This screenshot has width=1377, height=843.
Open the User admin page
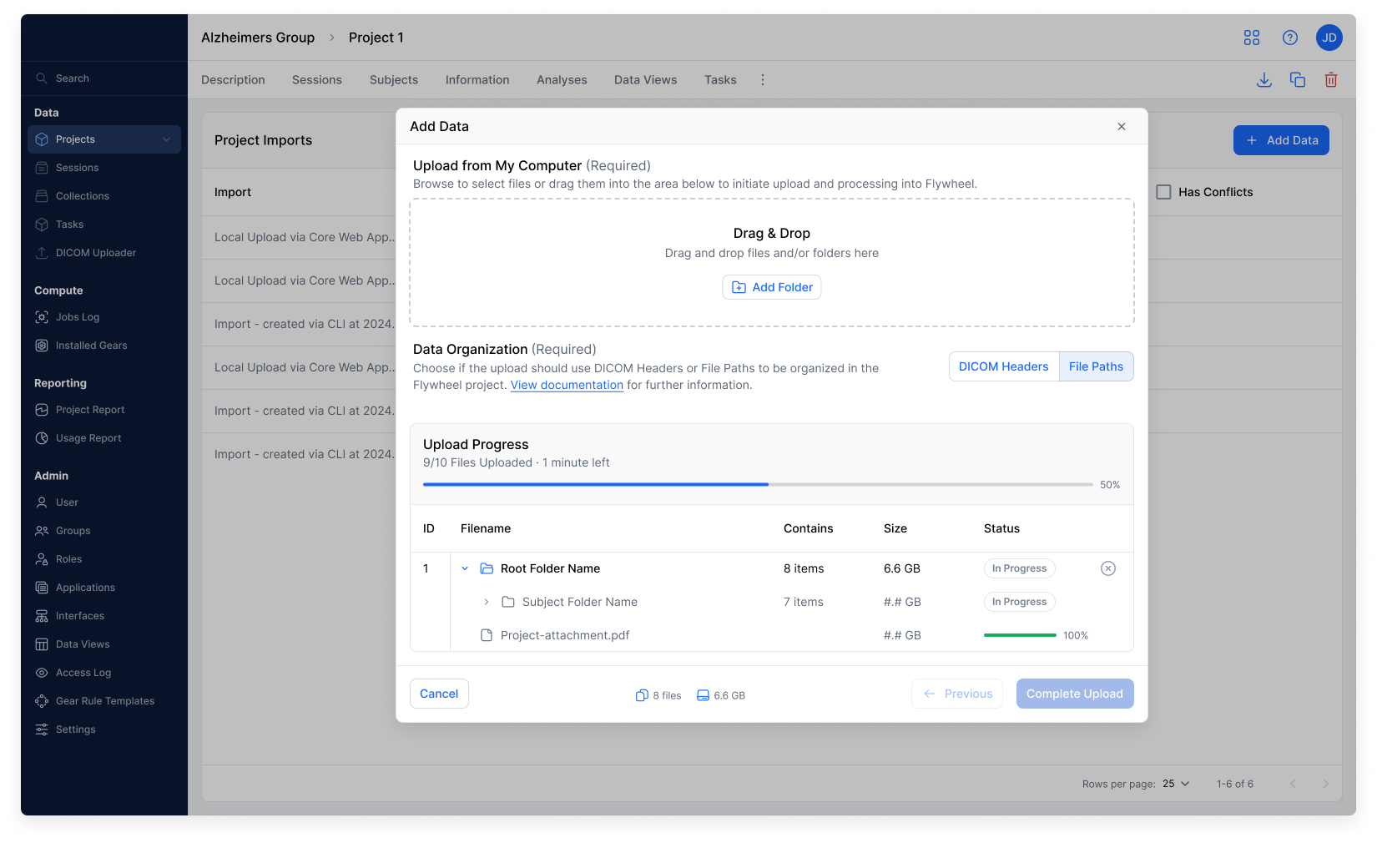104,502
